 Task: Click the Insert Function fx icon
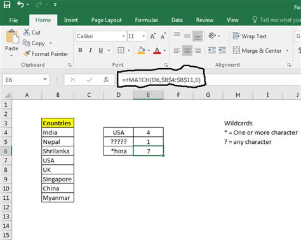click(x=106, y=80)
